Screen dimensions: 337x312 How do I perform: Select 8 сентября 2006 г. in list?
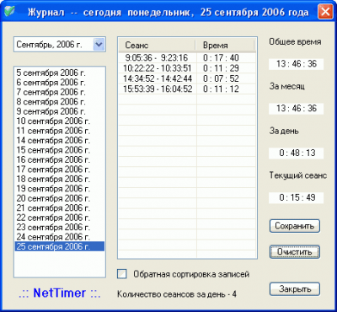pos(60,102)
